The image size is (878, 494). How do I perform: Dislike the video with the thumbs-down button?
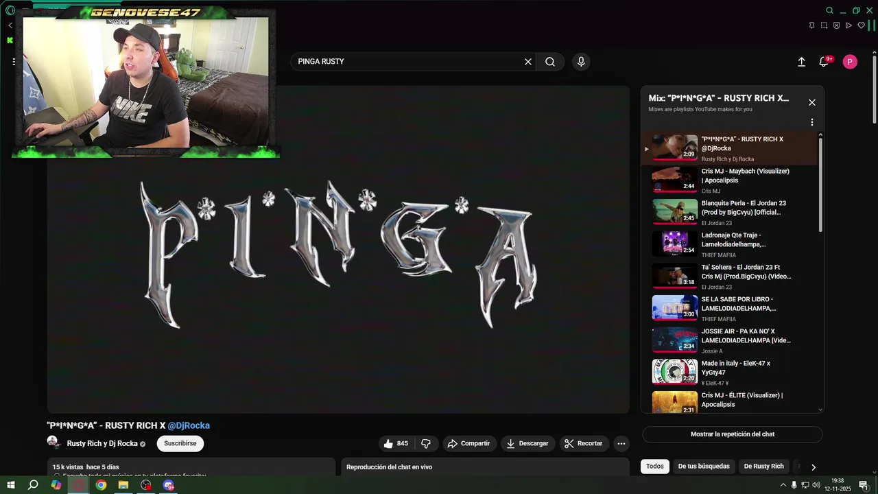pyautogui.click(x=426, y=444)
